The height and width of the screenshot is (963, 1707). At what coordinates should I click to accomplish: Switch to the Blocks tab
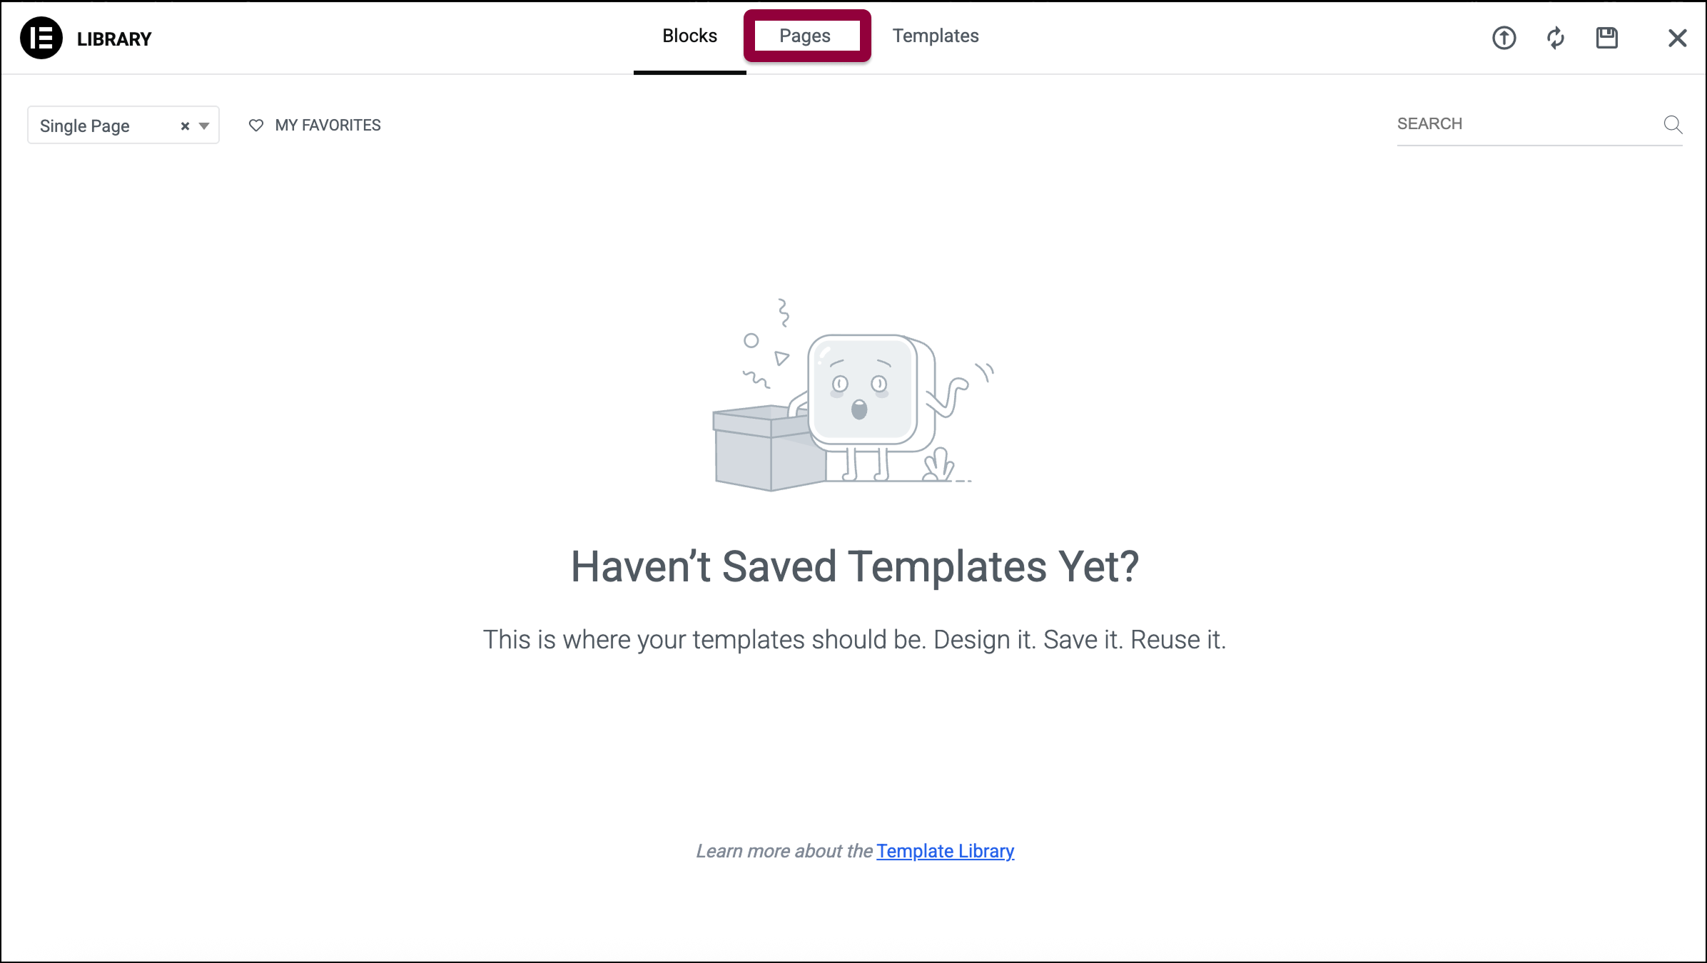coord(689,36)
